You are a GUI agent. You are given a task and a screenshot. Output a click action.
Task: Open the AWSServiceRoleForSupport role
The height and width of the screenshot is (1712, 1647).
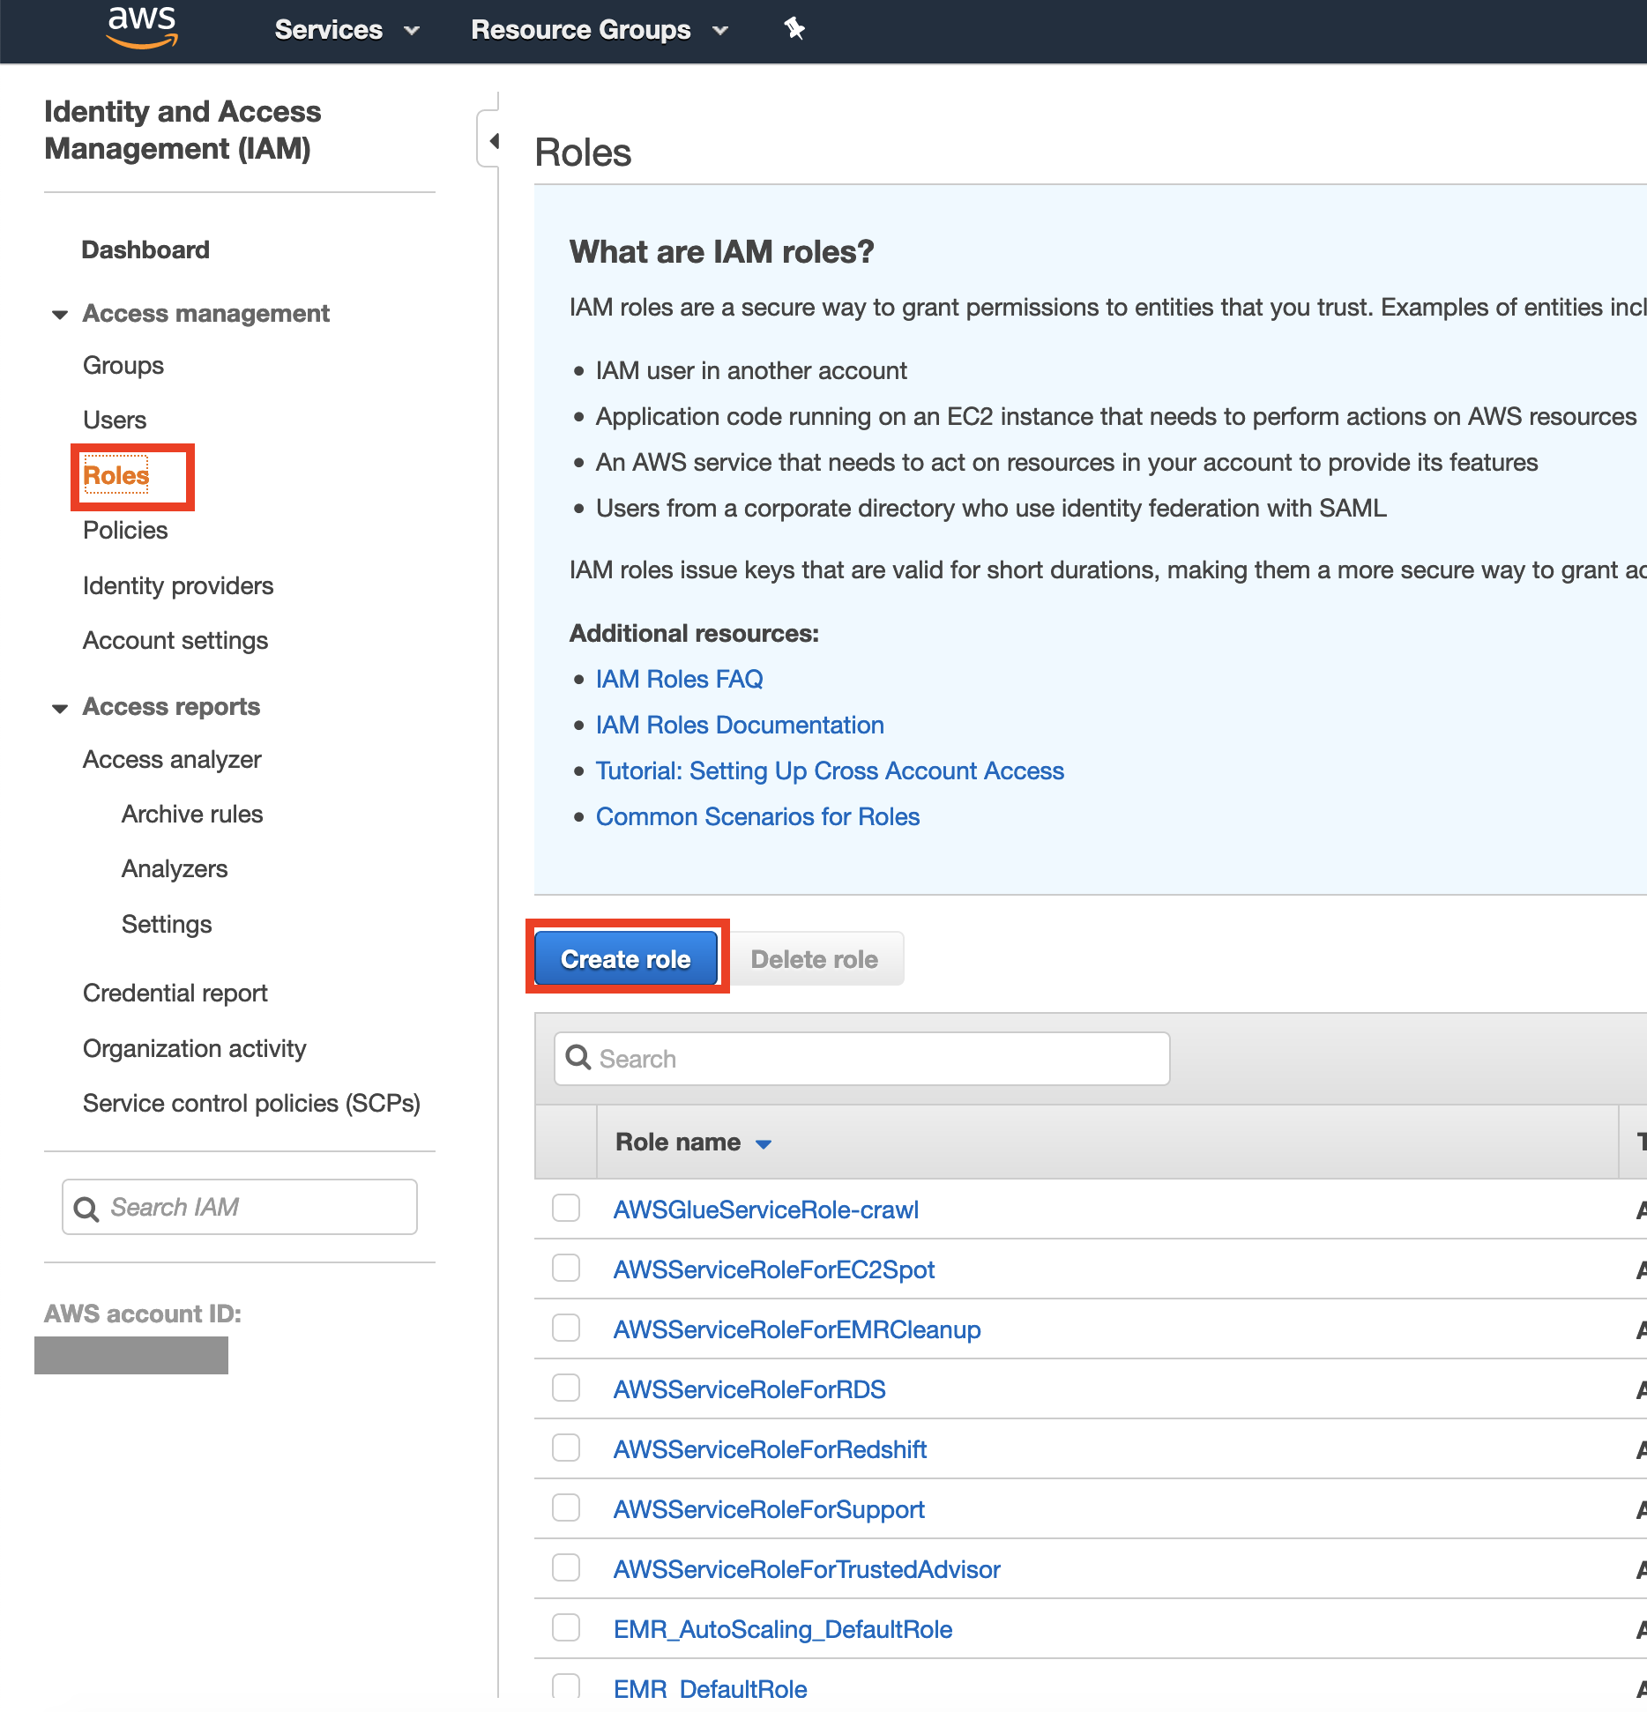(x=769, y=1510)
